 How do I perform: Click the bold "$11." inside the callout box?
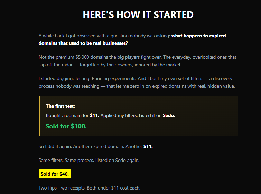point(94,116)
